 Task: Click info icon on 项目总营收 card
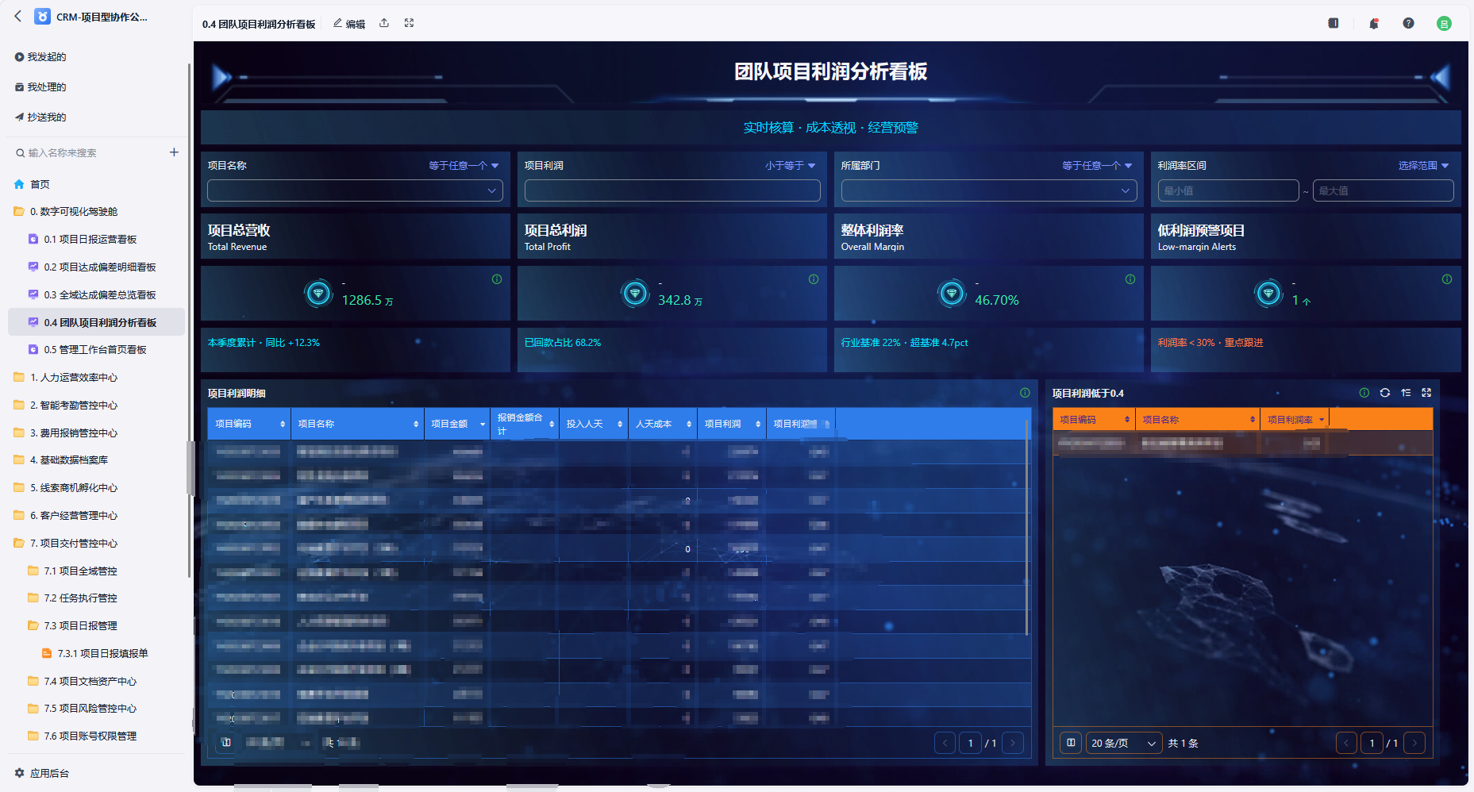497,279
